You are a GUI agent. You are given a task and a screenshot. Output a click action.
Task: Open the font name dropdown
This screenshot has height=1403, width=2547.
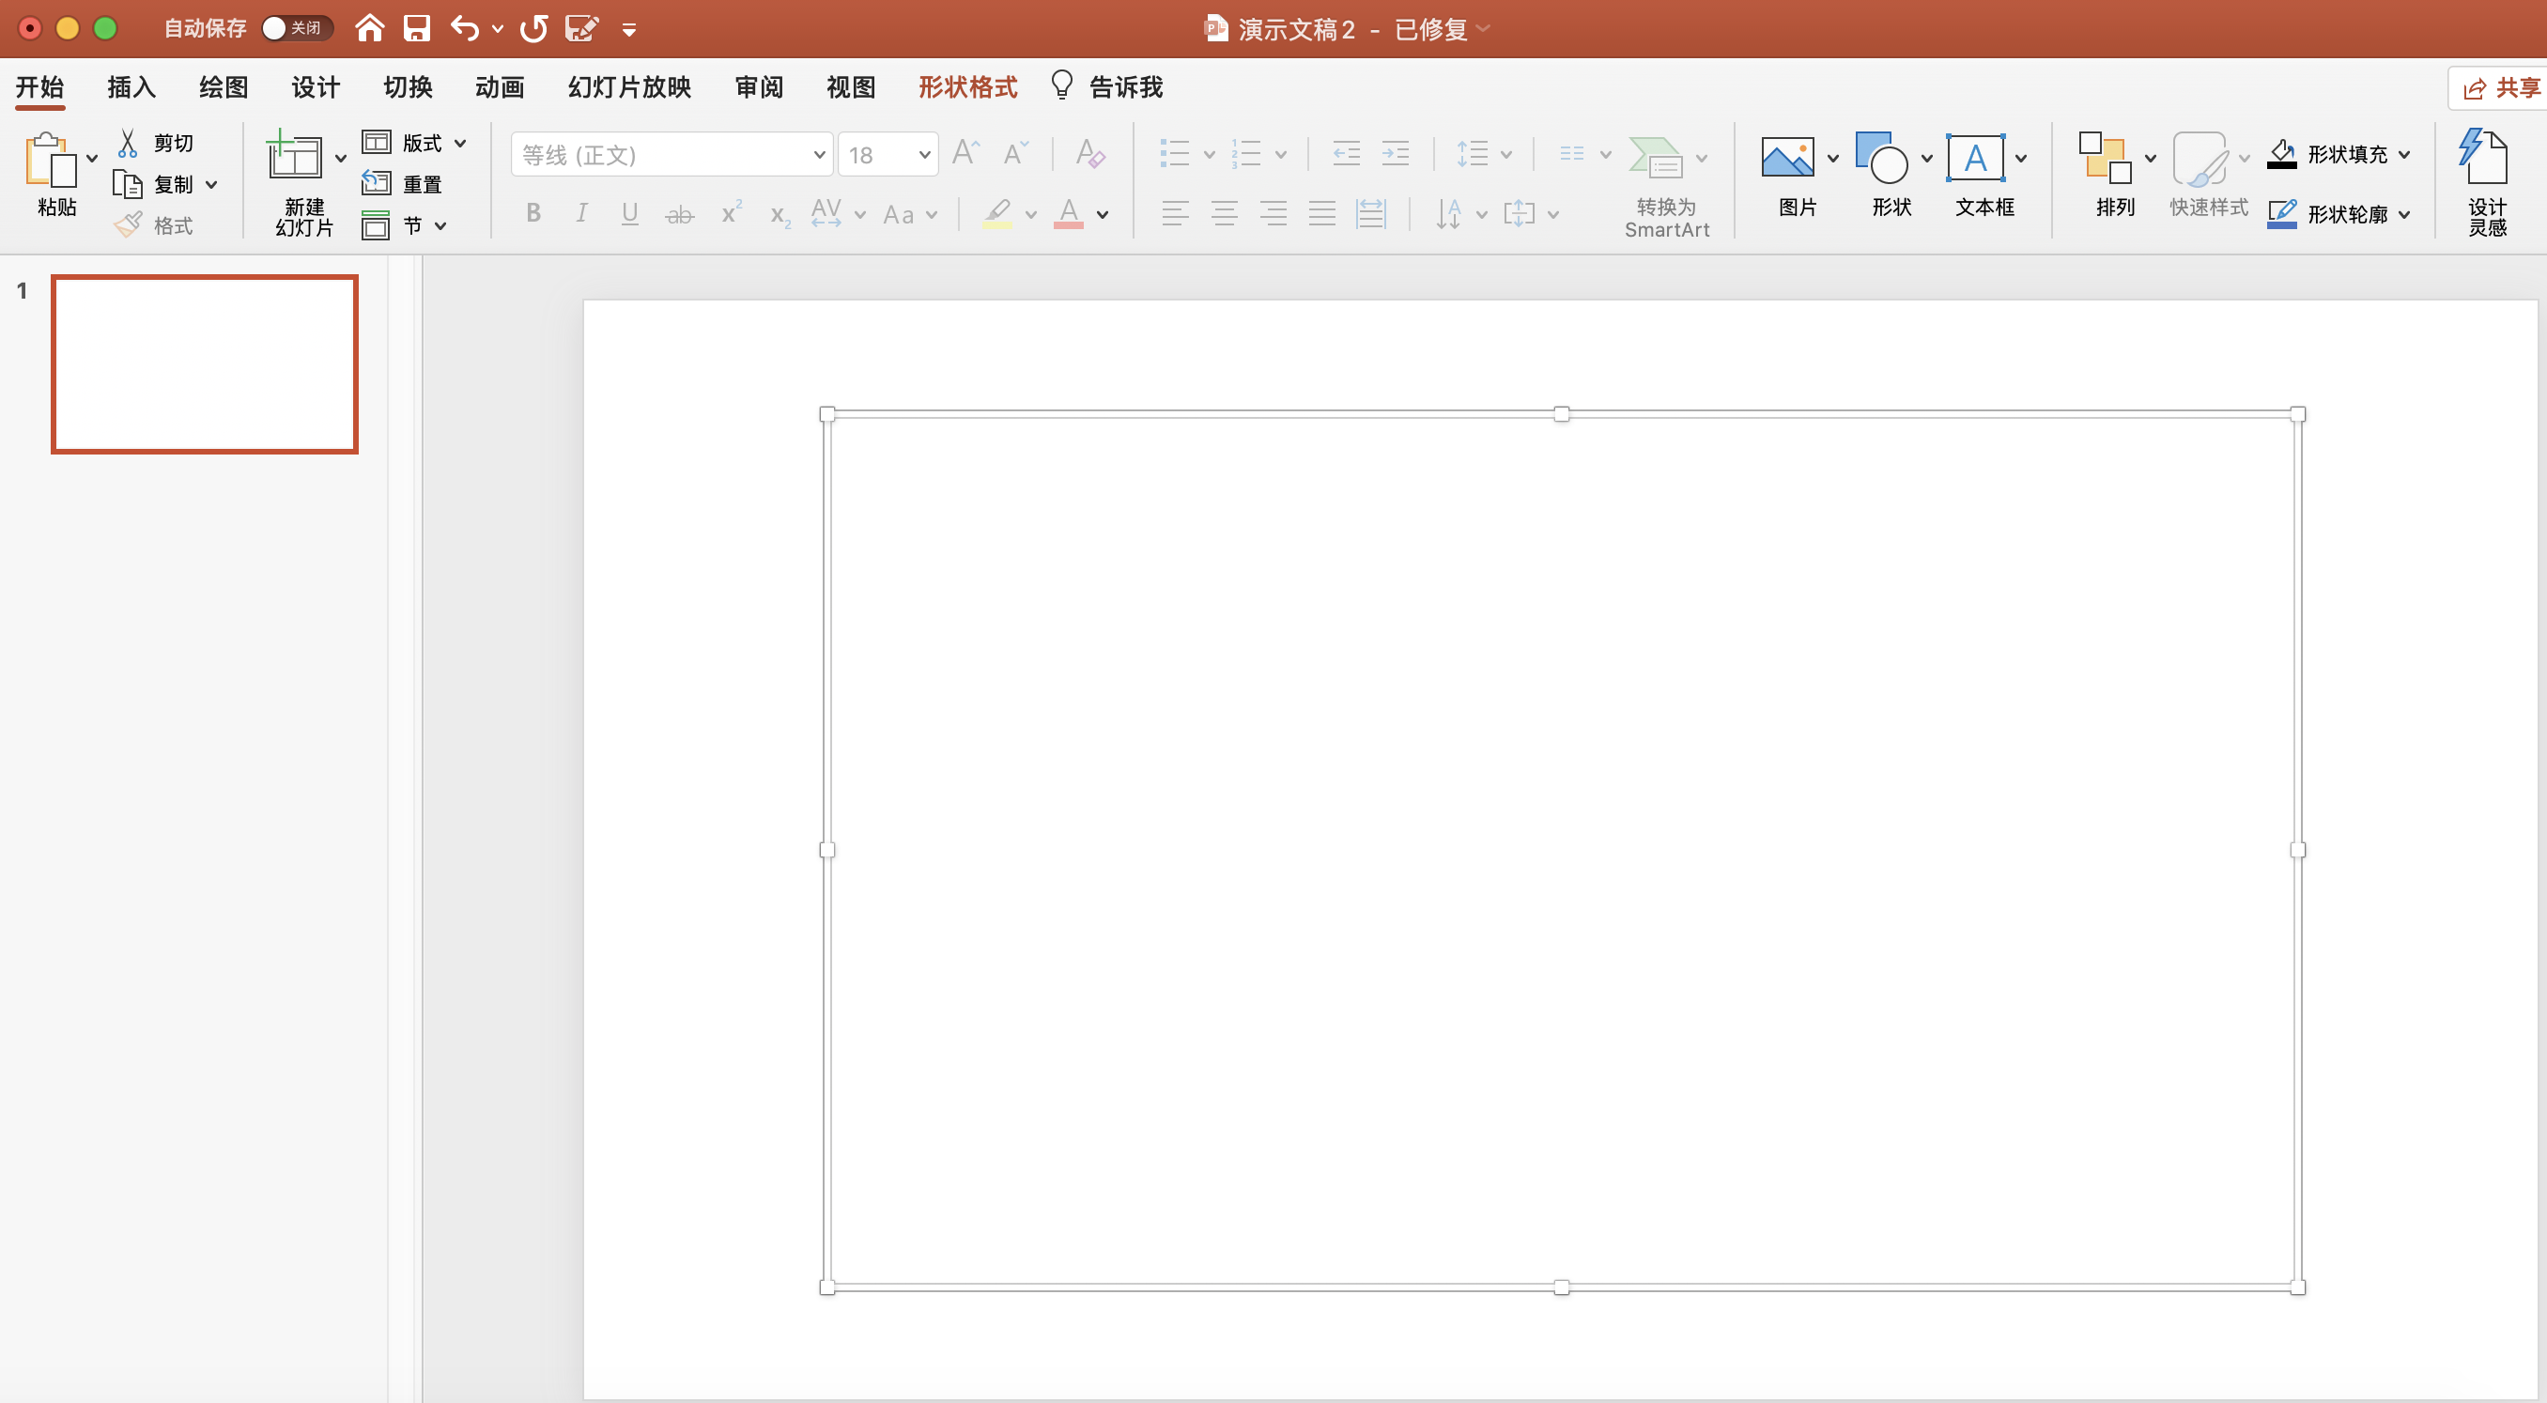pos(819,154)
